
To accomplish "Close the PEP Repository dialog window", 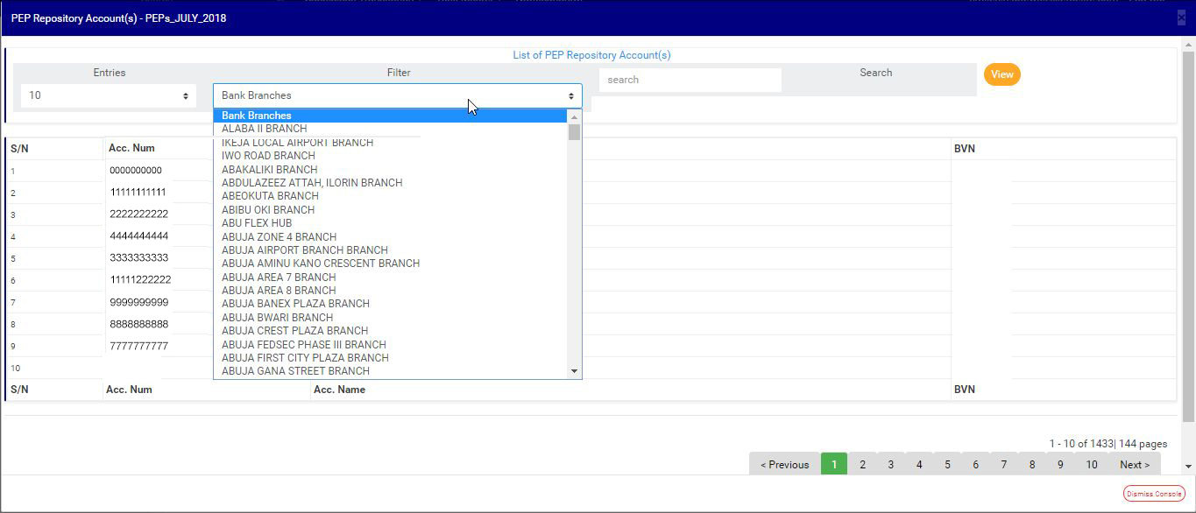I will pyautogui.click(x=1182, y=18).
